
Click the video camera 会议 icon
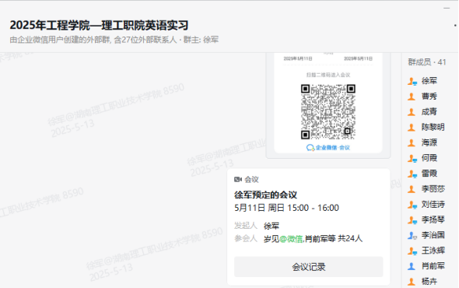pos(238,179)
